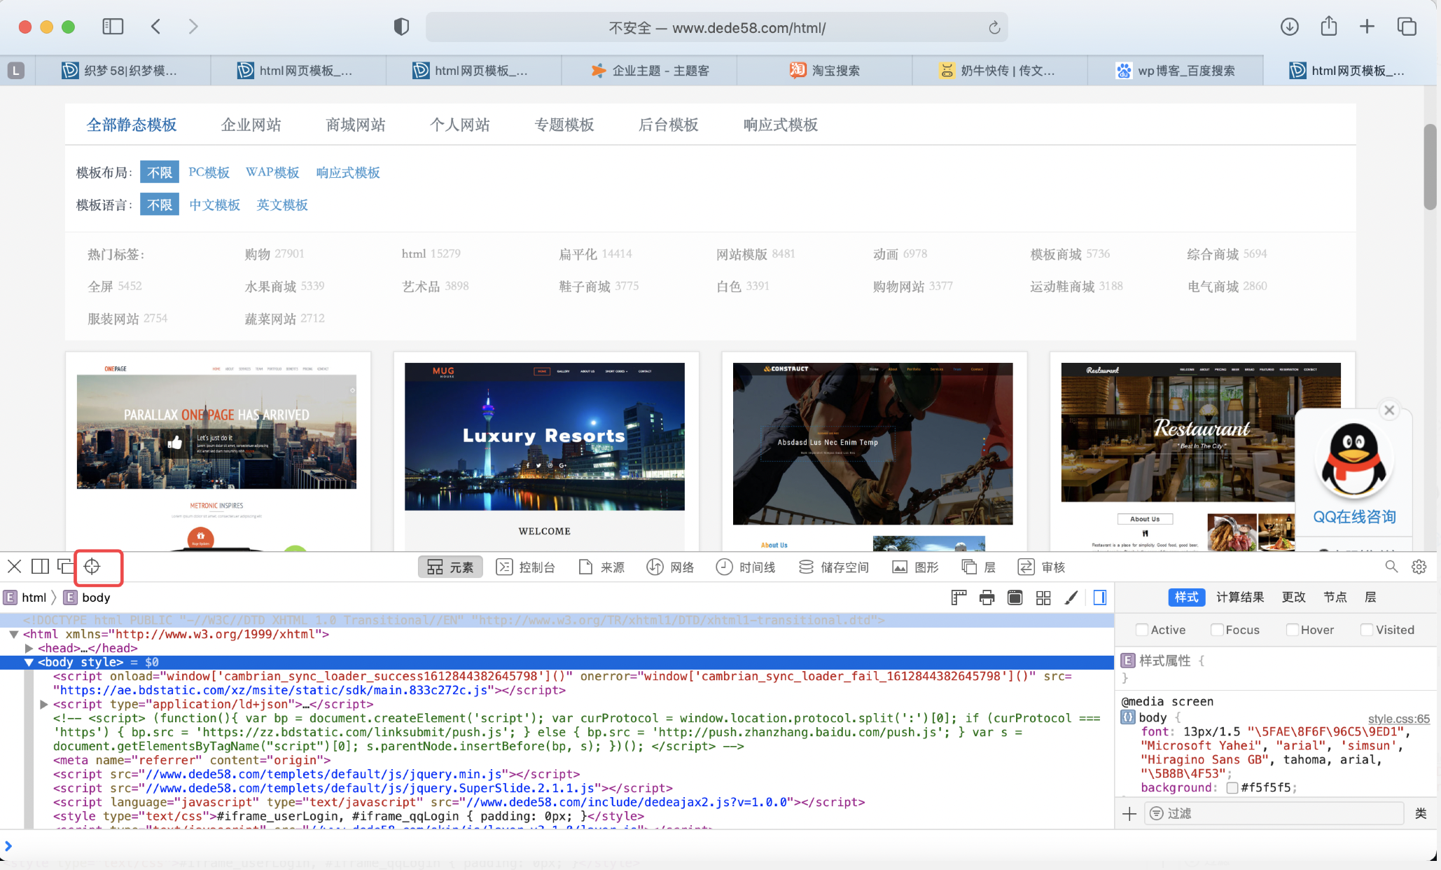This screenshot has height=870, width=1441.
Task: Switch to 节点 node panel
Action: [1335, 597]
